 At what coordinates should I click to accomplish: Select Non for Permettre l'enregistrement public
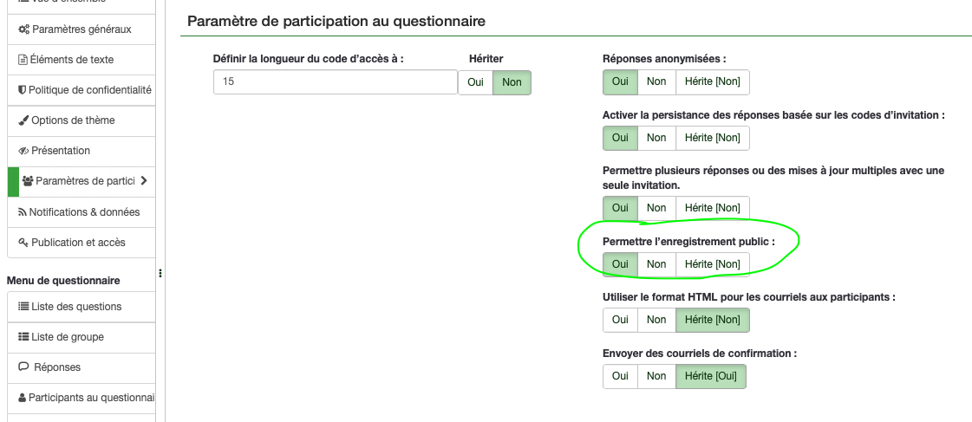click(x=656, y=264)
